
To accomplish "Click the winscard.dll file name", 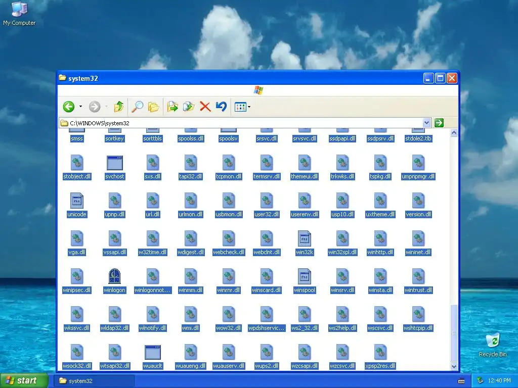I will [x=266, y=290].
